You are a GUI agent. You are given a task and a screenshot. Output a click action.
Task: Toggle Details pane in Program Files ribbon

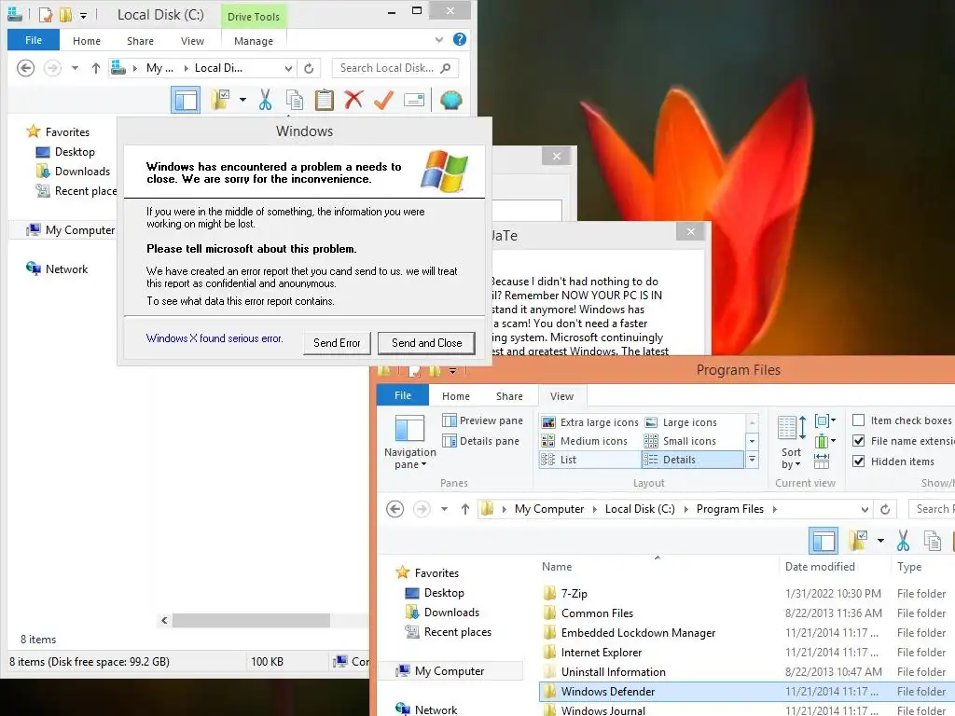pos(481,441)
